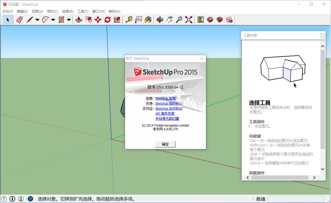Open the 3D Warehouse toolbar icon
Screen dimensions: 331x203
210,20
